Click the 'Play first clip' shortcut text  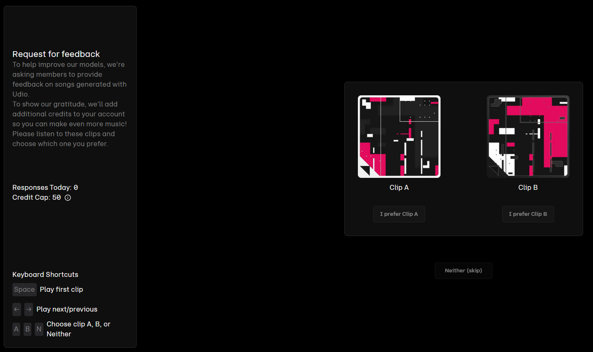pos(61,290)
